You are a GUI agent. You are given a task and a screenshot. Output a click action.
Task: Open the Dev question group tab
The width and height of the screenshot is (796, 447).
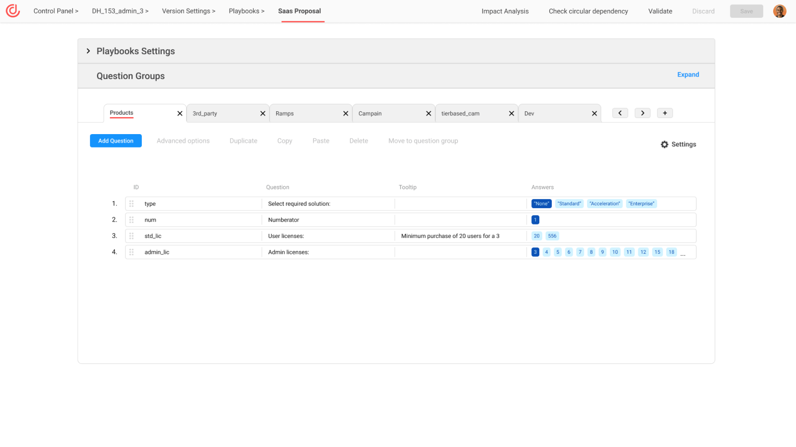point(529,113)
